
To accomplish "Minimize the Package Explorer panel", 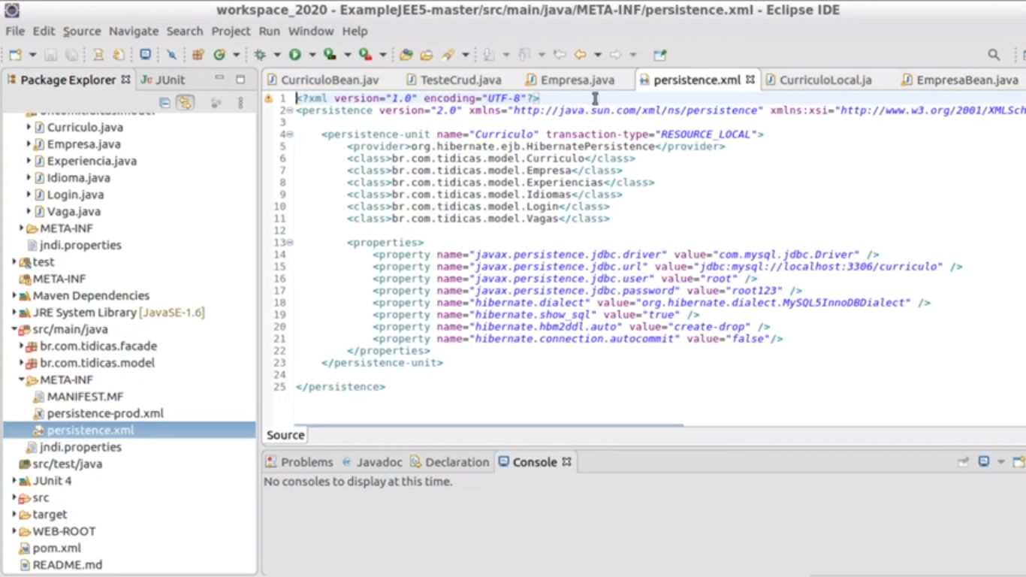I will click(219, 78).
